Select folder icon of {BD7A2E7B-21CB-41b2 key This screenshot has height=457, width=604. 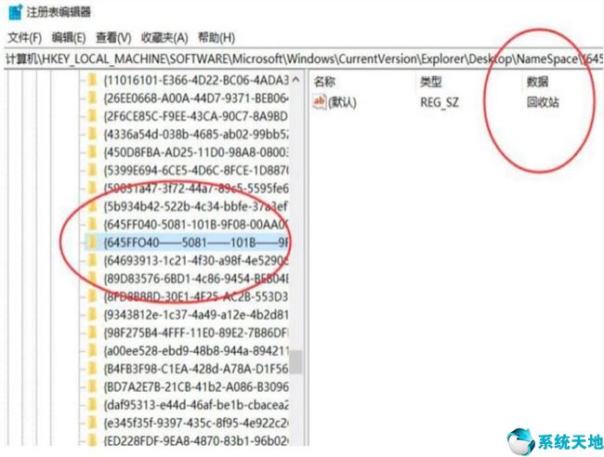[92, 386]
